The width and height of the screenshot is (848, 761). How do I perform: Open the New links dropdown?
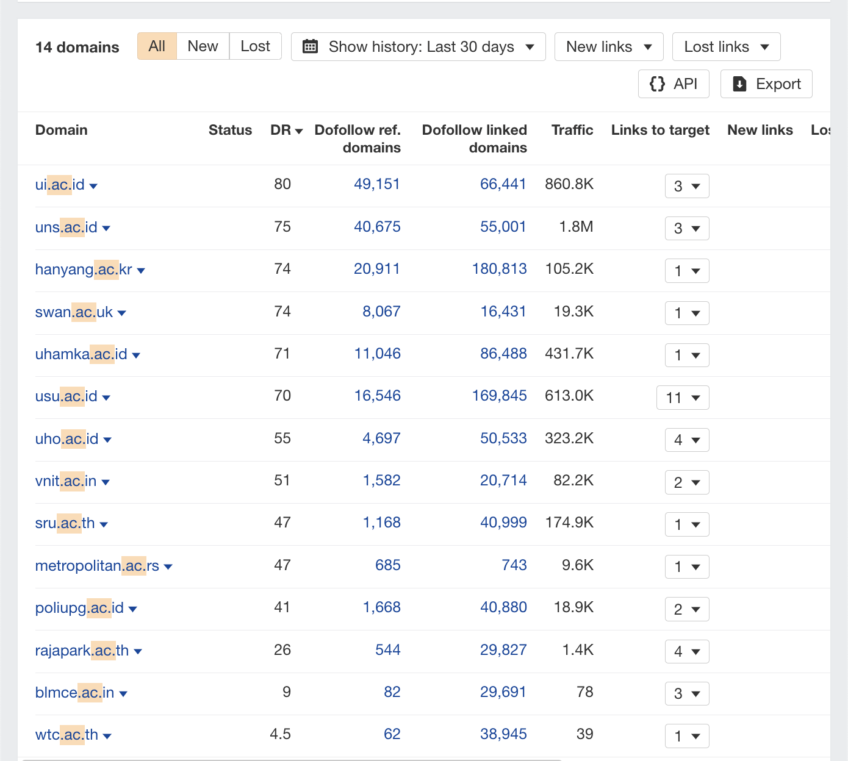[x=608, y=46]
